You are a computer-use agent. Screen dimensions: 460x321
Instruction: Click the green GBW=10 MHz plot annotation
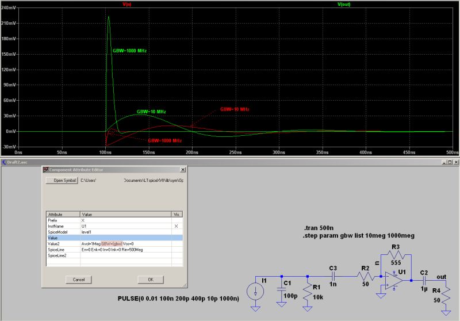pos(151,112)
